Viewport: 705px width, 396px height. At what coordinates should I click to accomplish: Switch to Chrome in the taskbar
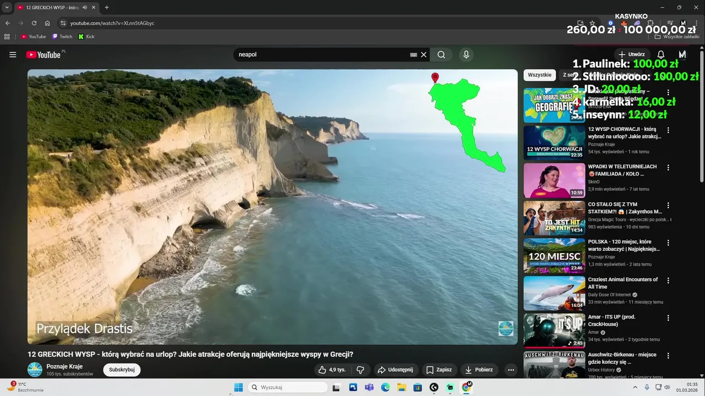467,387
